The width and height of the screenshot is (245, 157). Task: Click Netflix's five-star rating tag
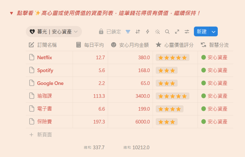pyautogui.click(x=173, y=58)
